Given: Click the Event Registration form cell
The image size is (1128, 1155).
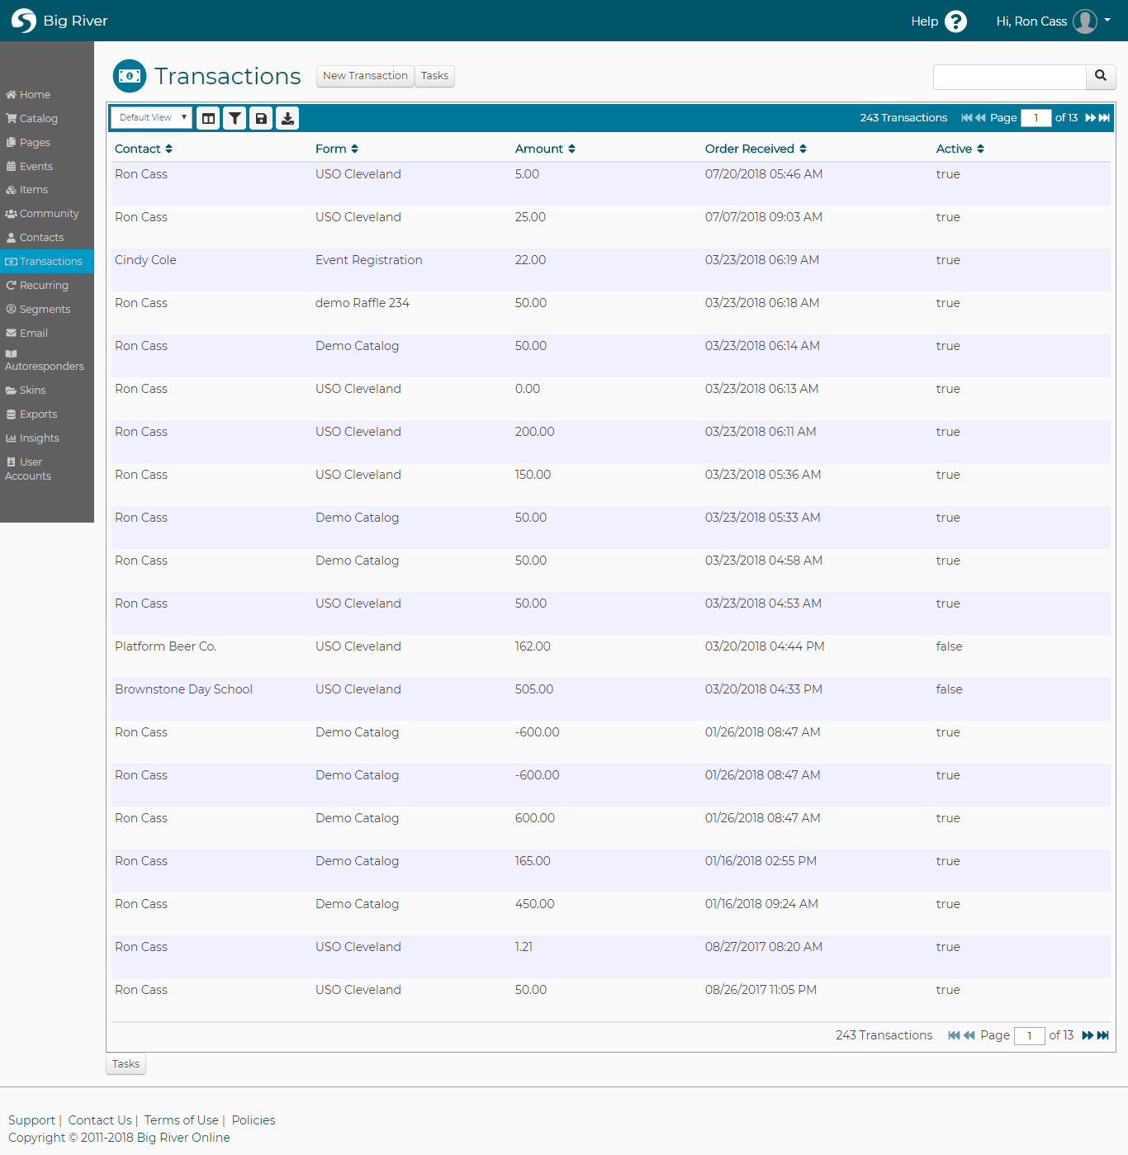Looking at the screenshot, I should (x=368, y=260).
